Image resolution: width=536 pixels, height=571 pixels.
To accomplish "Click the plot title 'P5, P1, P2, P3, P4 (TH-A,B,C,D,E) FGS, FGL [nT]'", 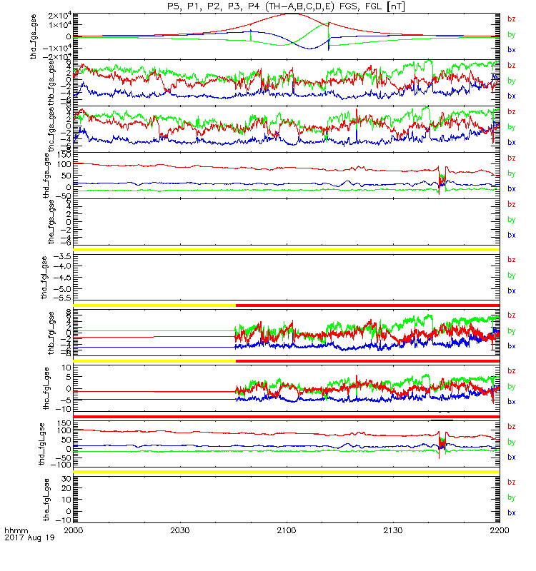I will 286,6.
